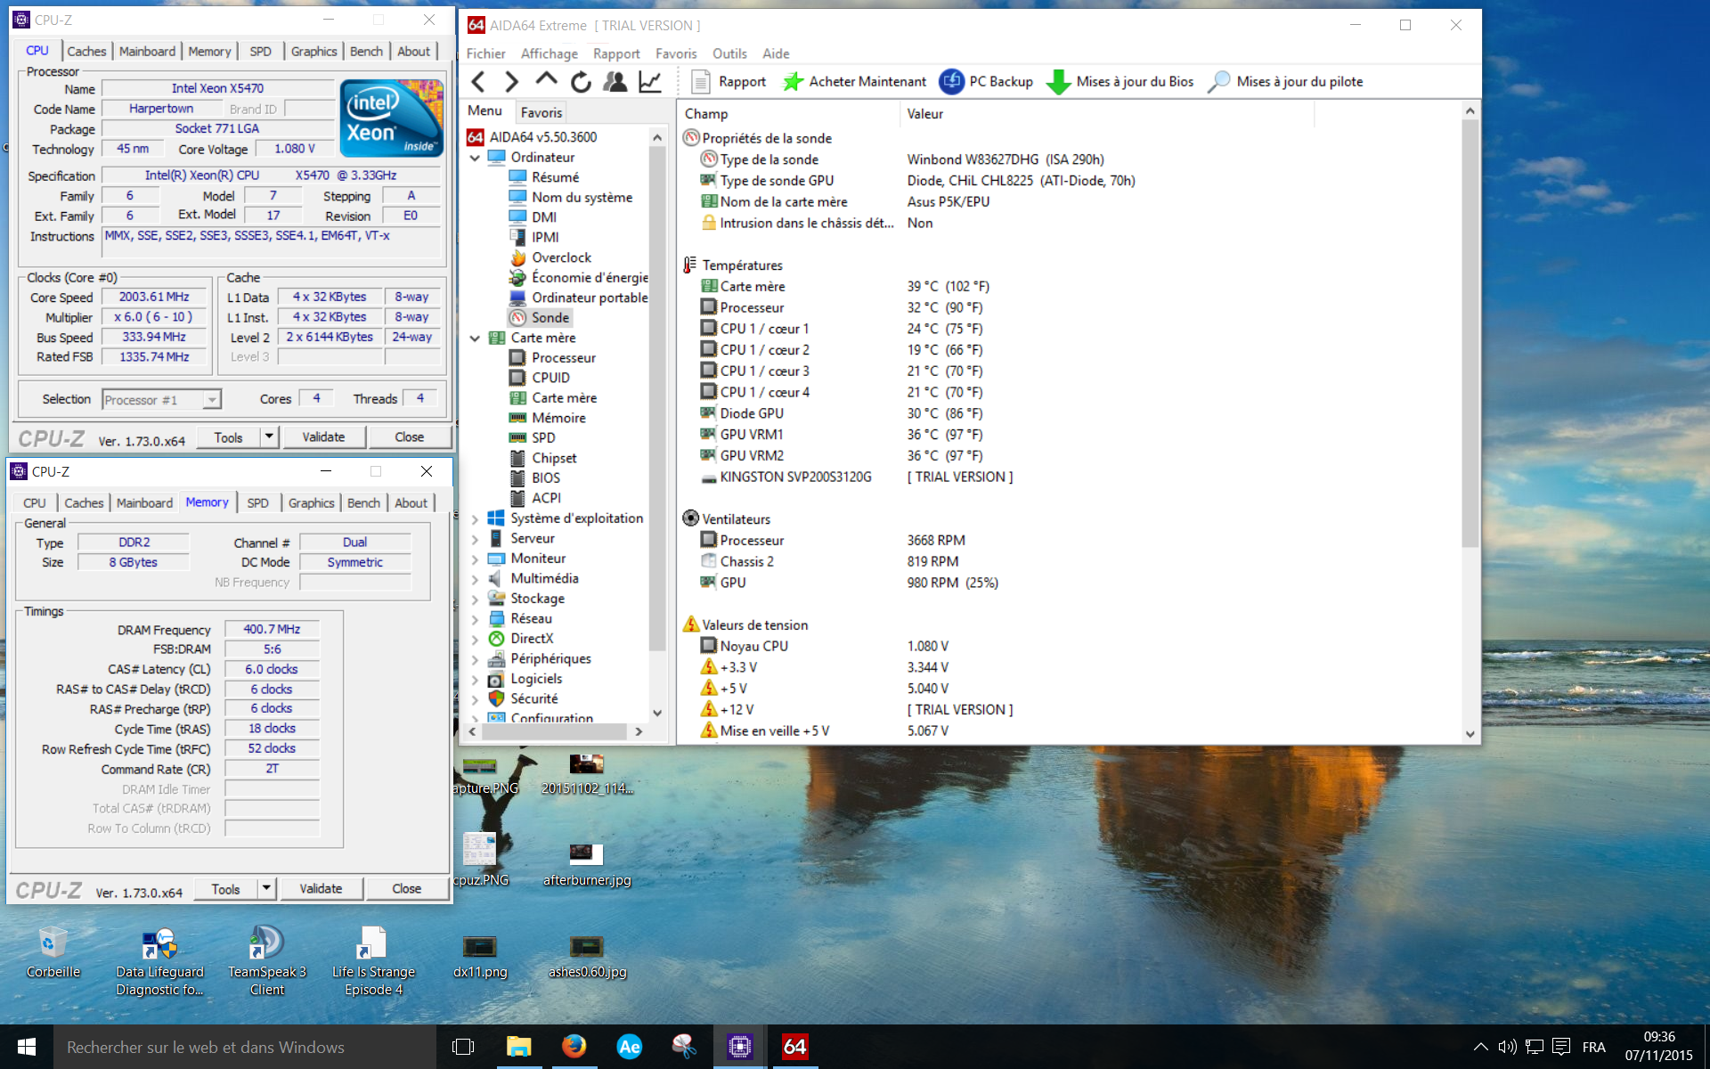Screen dimensions: 1710x1069
Task: Click Validate in the Memory CPU-Z window
Action: click(321, 888)
